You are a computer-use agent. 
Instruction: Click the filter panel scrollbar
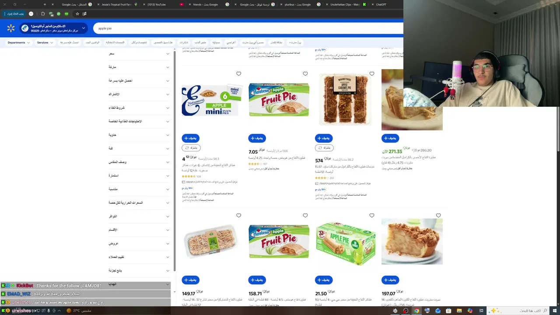pyautogui.click(x=175, y=161)
